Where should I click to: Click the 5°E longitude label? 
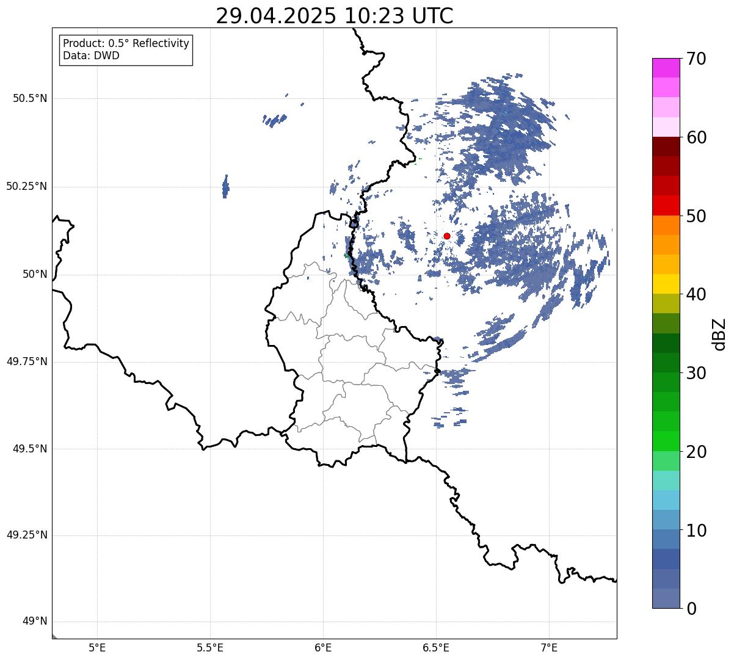click(x=97, y=648)
